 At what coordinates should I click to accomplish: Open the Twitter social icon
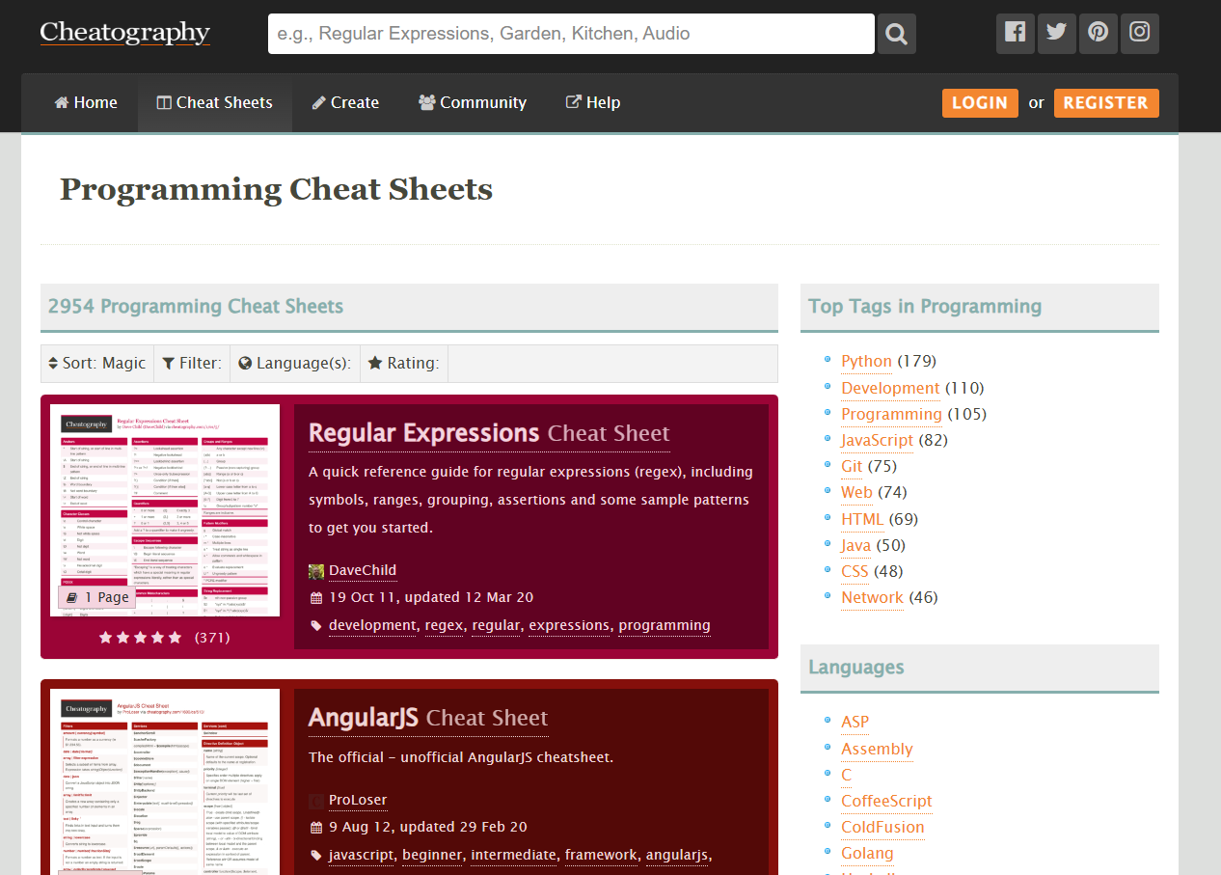coord(1056,34)
